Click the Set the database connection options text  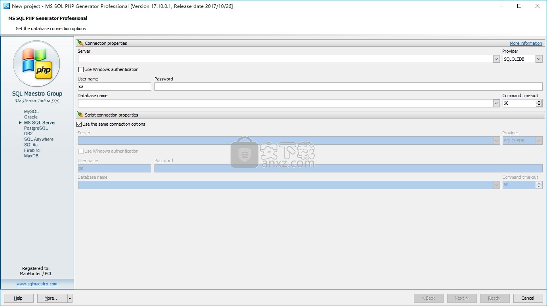point(51,29)
